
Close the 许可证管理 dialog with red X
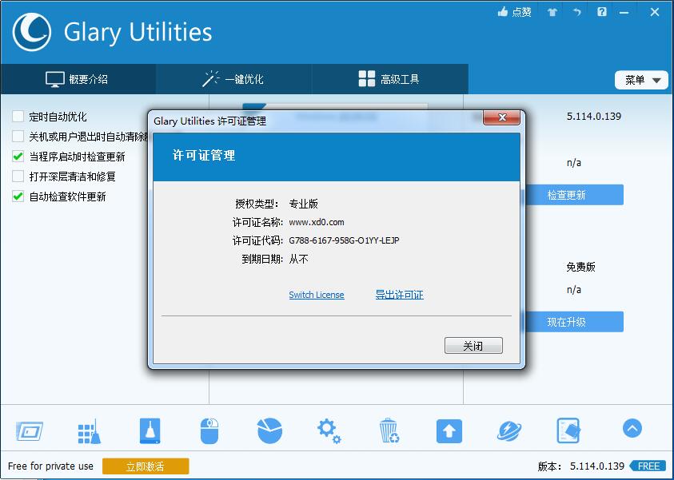click(501, 117)
